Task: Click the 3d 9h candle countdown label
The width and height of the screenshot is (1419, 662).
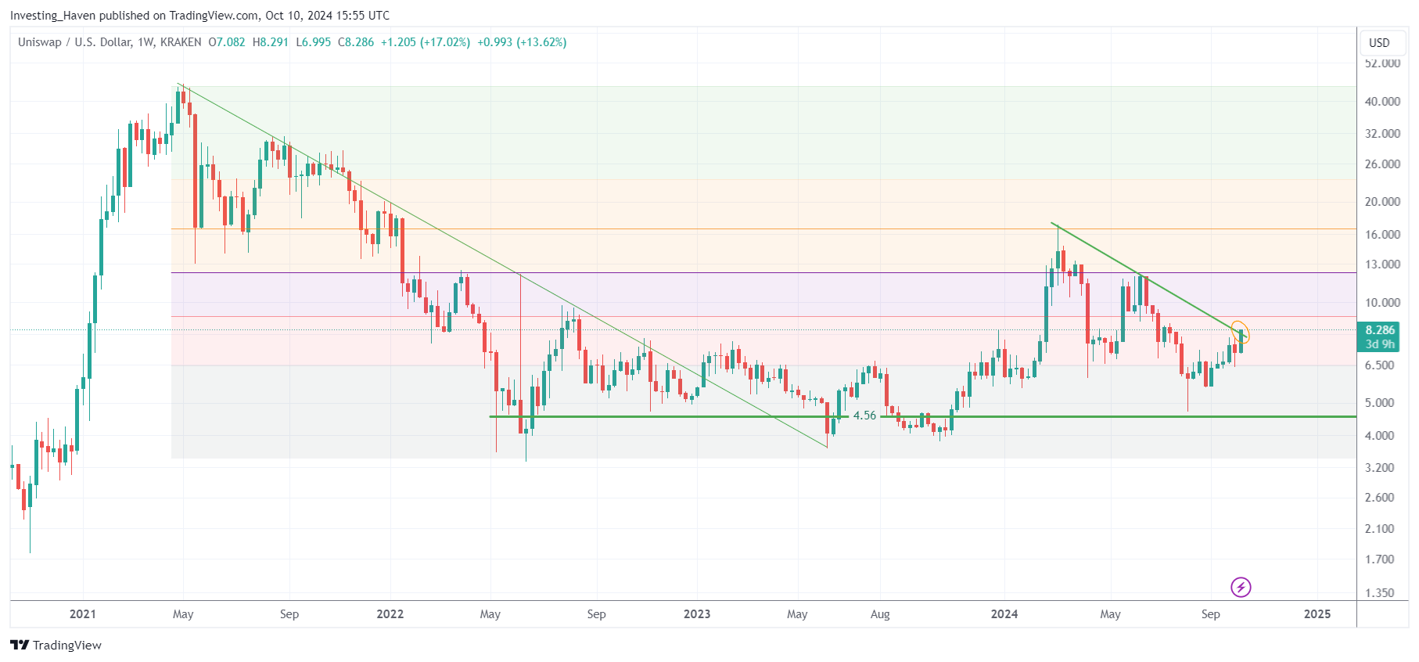Action: point(1380,344)
